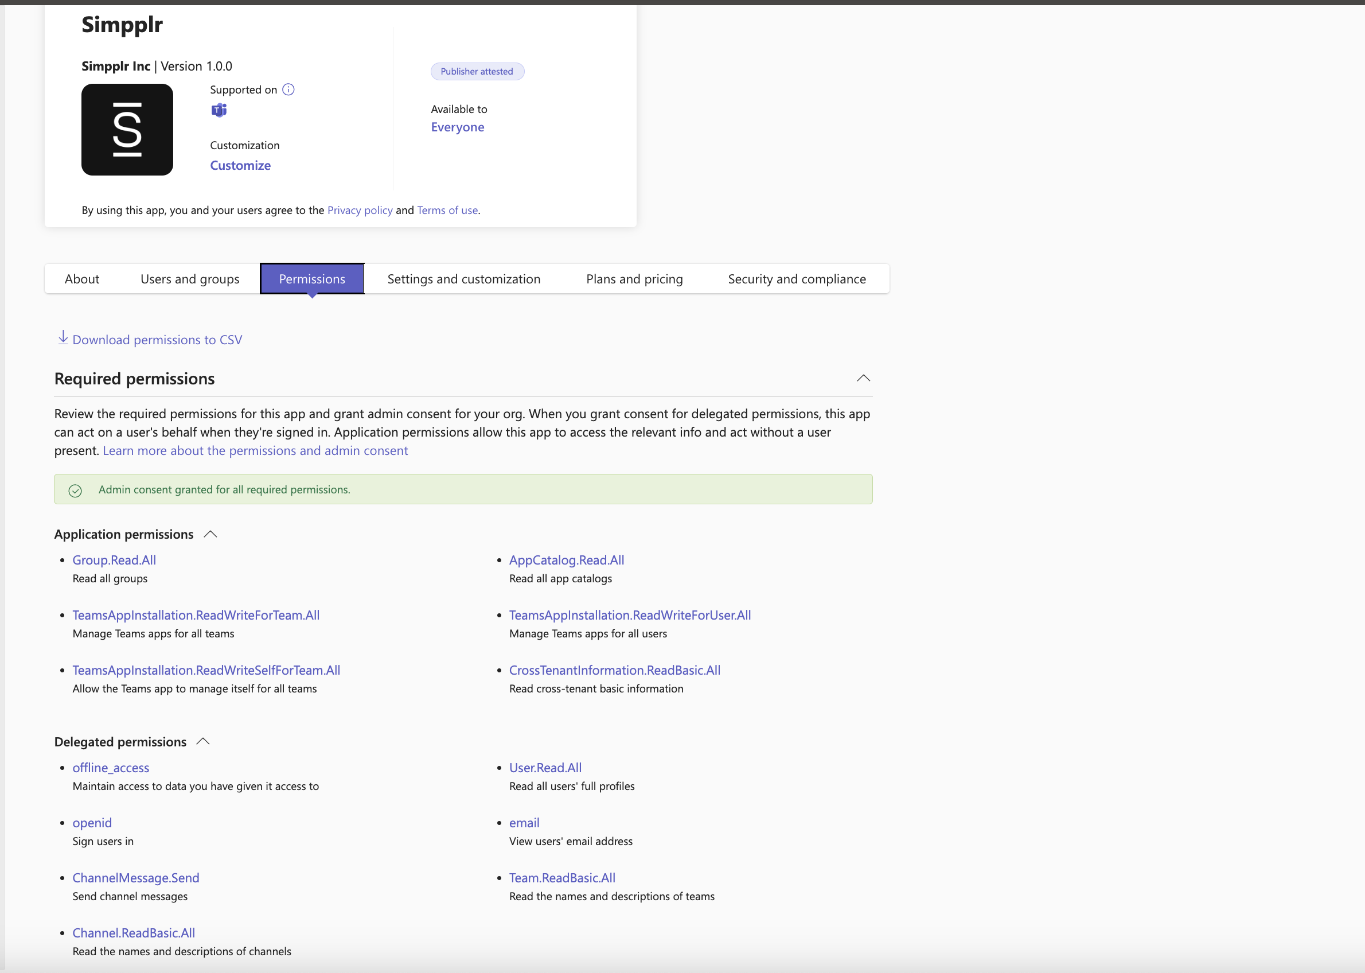This screenshot has width=1365, height=973.
Task: Click 'Admin consent granted for all required permissions' message
Action: (x=225, y=489)
